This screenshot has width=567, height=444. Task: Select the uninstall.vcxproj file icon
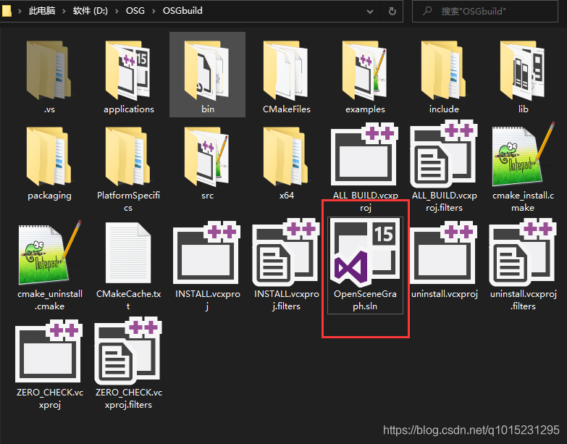pyautogui.click(x=444, y=252)
